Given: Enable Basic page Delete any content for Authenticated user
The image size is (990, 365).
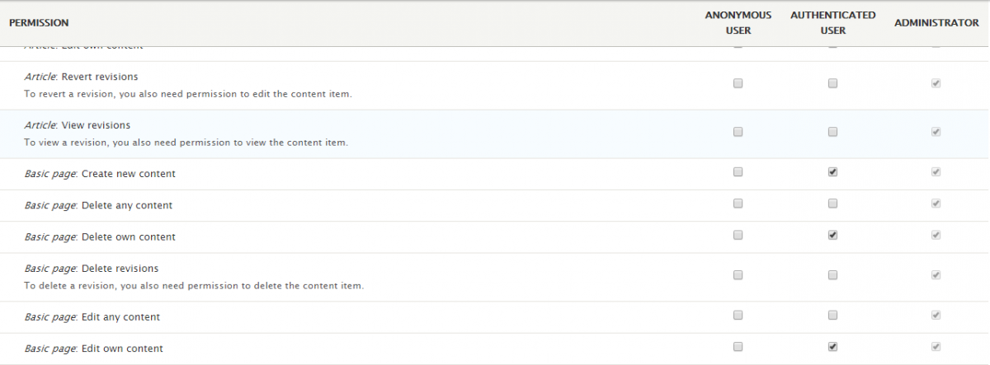Looking at the screenshot, I should pyautogui.click(x=833, y=204).
